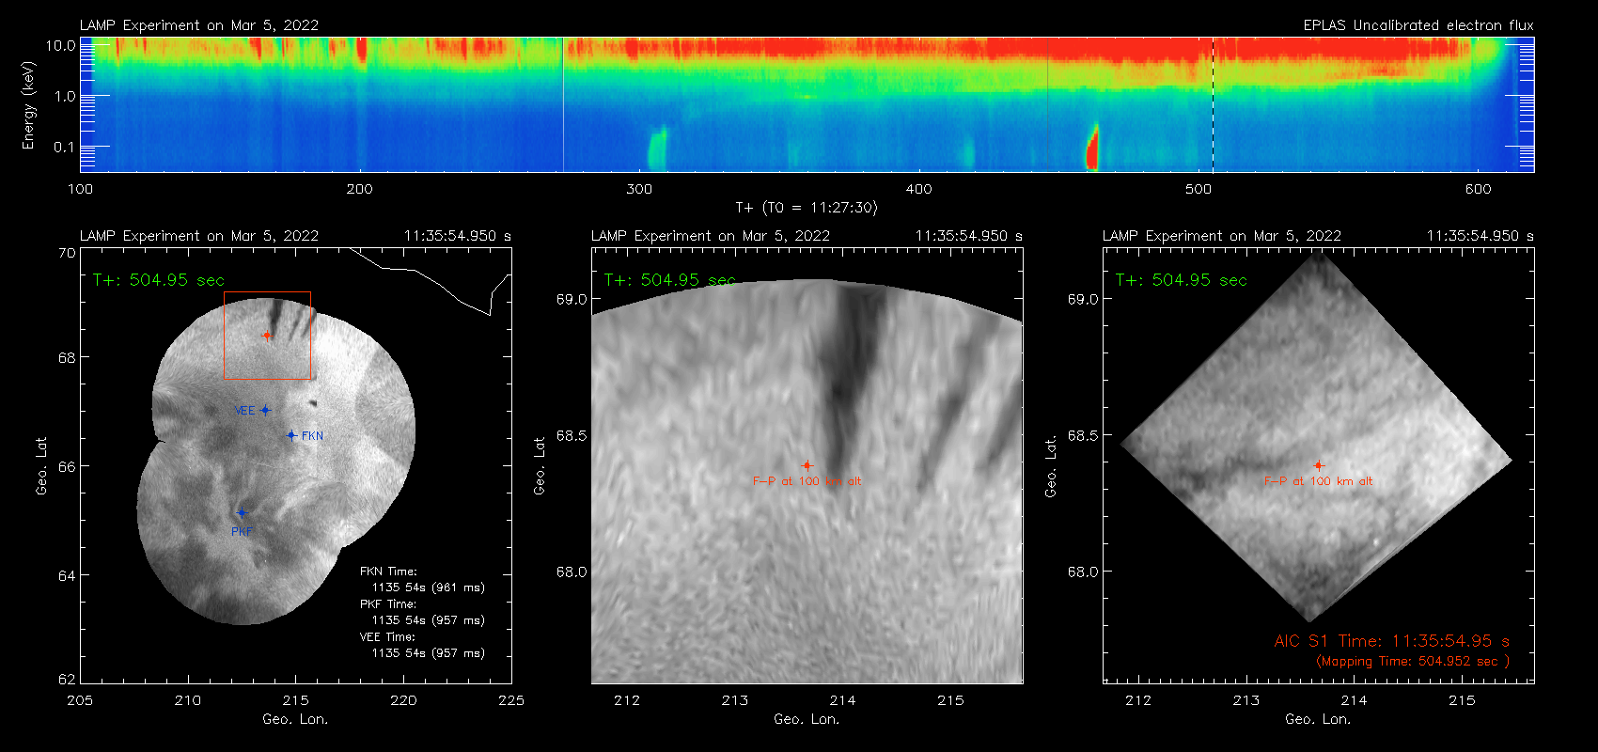This screenshot has height=752, width=1598.
Task: Click red footpoint cross in middle panel
Action: [807, 465]
